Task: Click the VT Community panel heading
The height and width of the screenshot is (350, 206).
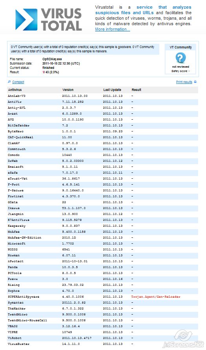Action: (180, 47)
